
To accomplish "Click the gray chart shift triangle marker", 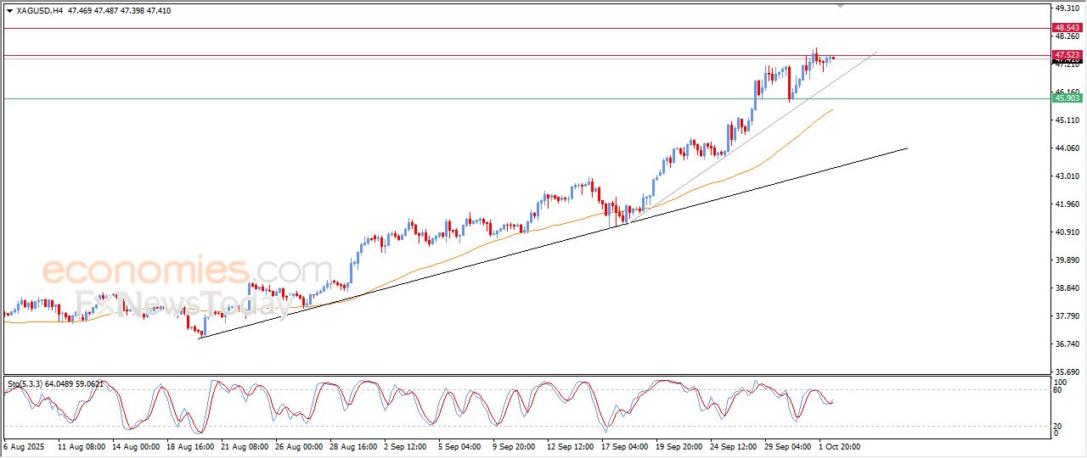I will point(841,6).
